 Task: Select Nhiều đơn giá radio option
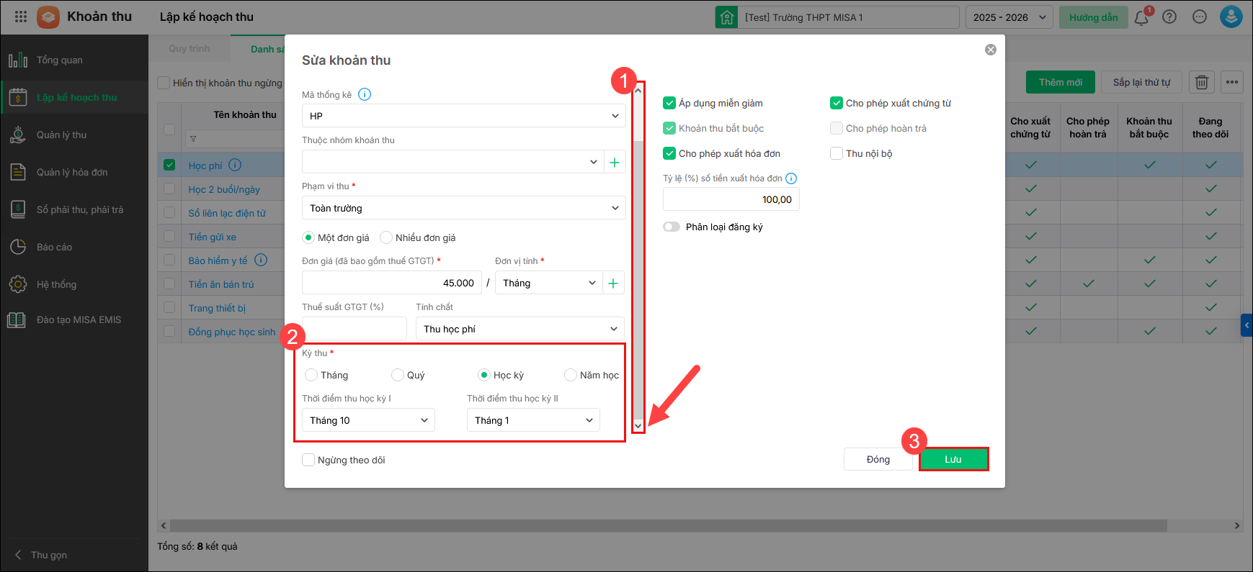click(x=386, y=237)
